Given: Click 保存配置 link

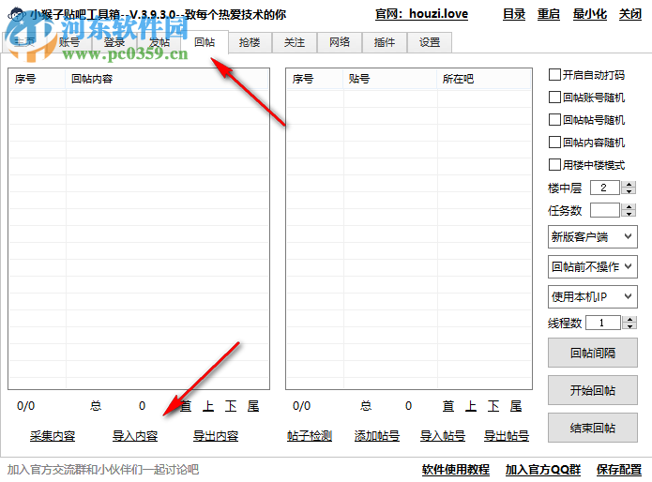Looking at the screenshot, I should [619, 470].
